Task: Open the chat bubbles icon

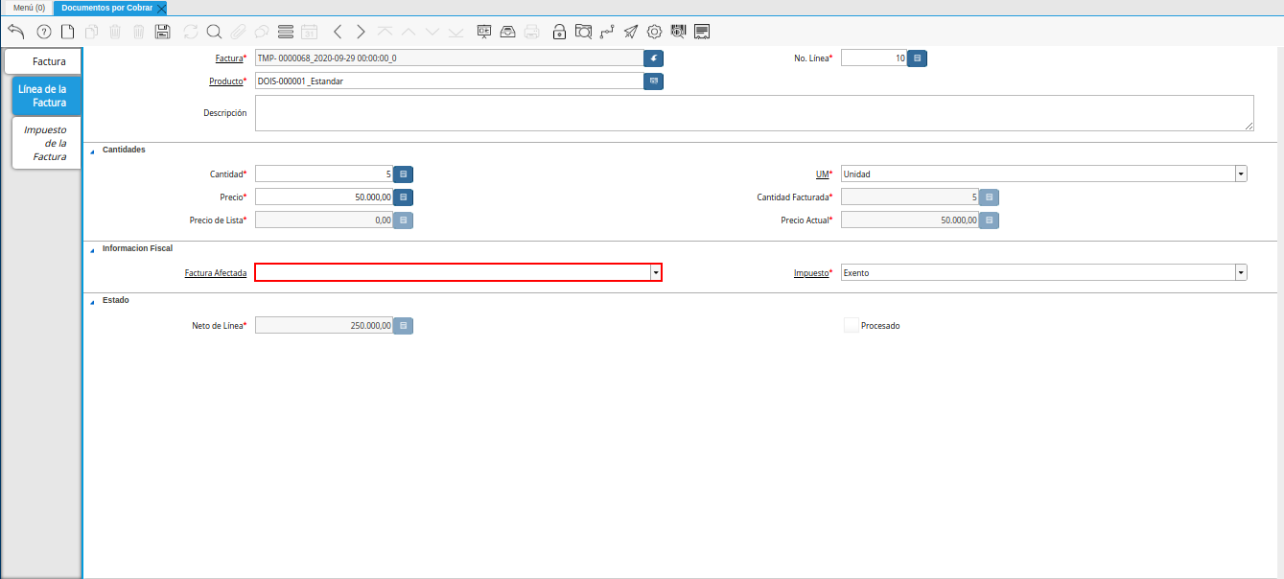Action: 262,32
